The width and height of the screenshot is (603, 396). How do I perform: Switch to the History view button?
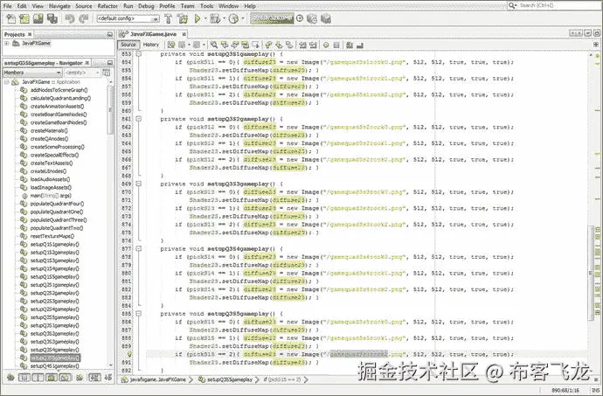pos(151,45)
